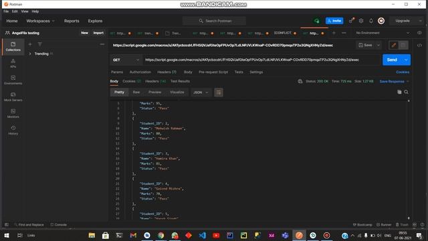Open the HTTP method GET dropdown
The image size is (428, 241).
126,60
